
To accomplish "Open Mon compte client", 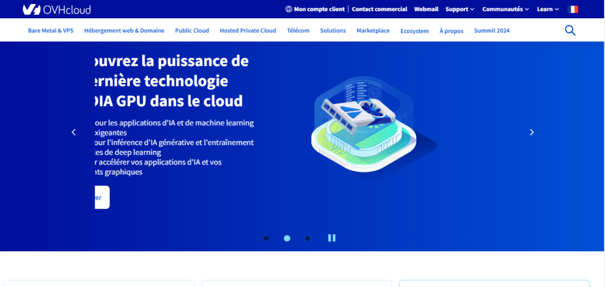I will click(x=315, y=9).
